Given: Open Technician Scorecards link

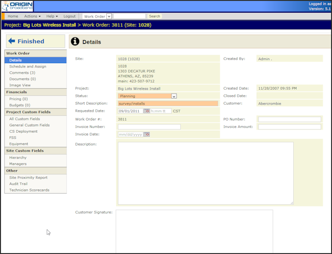Looking at the screenshot, I should [29, 190].
